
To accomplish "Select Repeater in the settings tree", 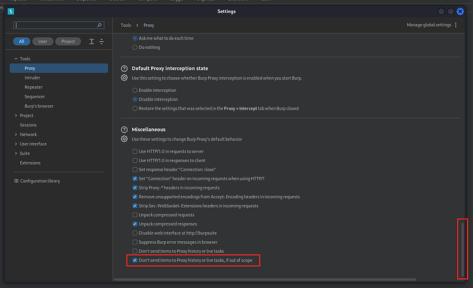I will click(x=33, y=87).
